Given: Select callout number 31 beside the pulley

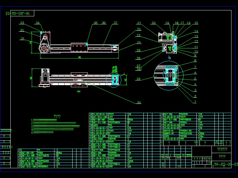Looking at the screenshot, I should tap(23, 39).
